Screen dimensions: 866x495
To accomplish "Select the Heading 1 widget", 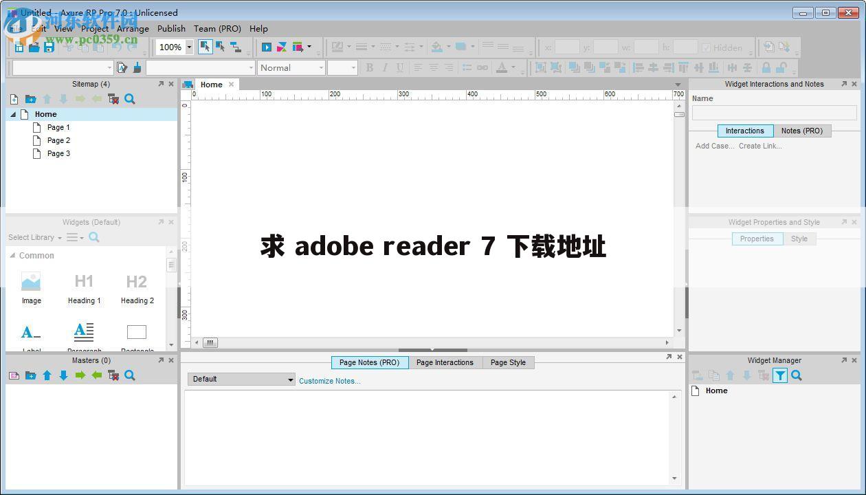I will tap(84, 289).
